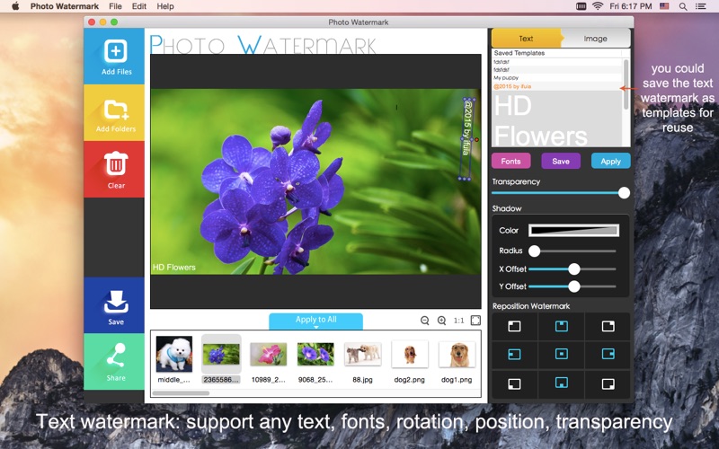Image resolution: width=719 pixels, height=449 pixels.
Task: Click the Apply to All button
Action: coord(316,321)
